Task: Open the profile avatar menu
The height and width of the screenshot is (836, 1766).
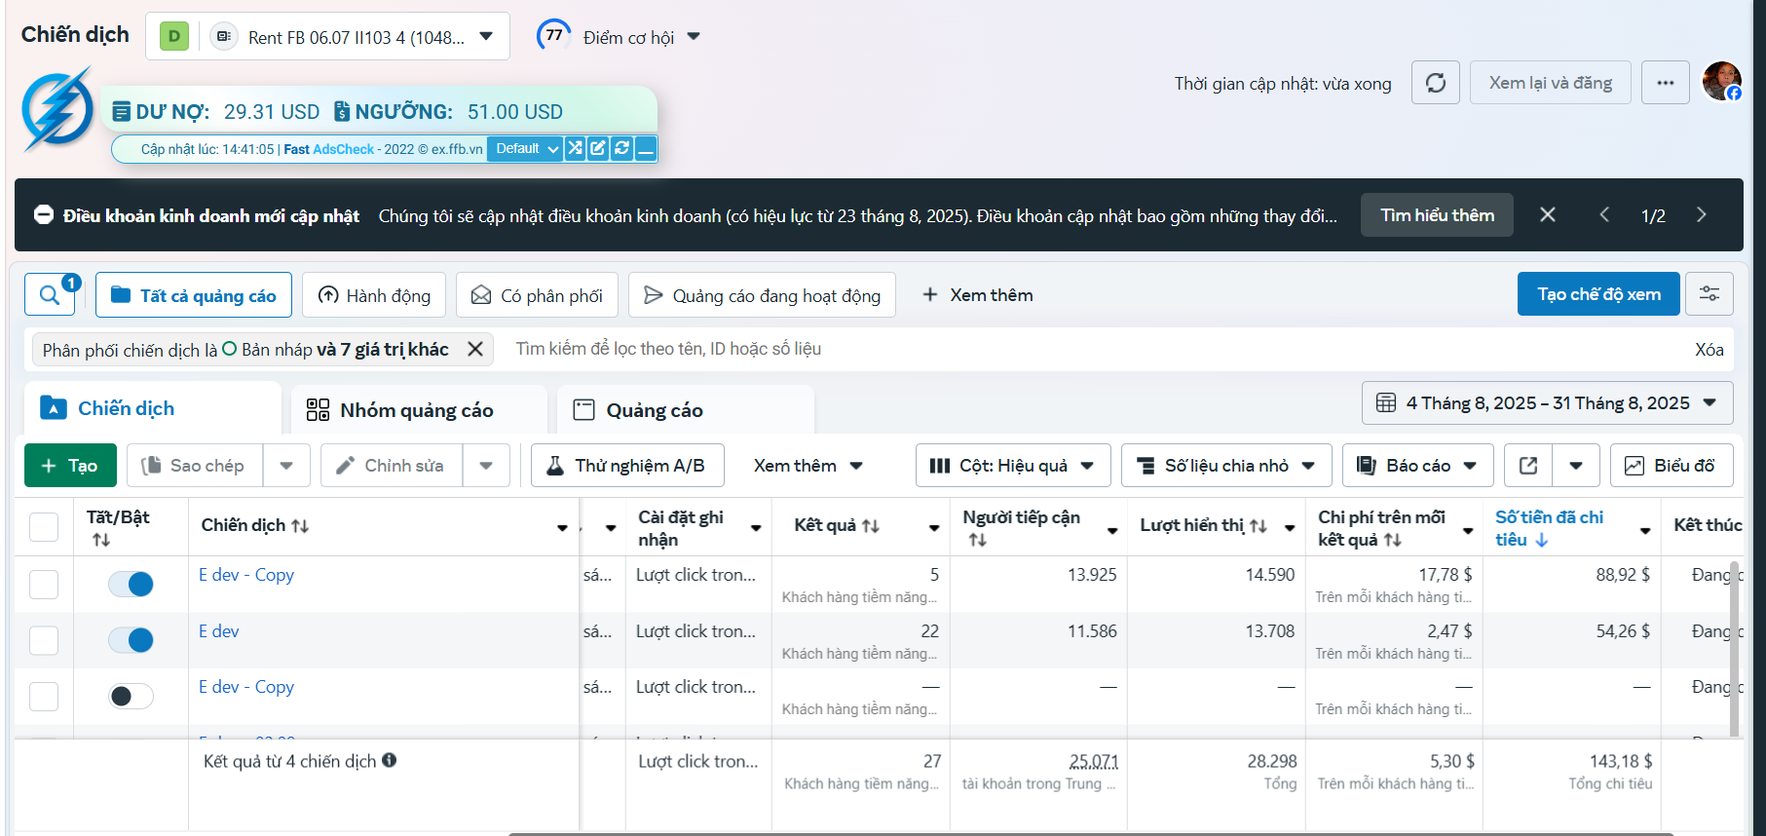Action: pos(1721,82)
